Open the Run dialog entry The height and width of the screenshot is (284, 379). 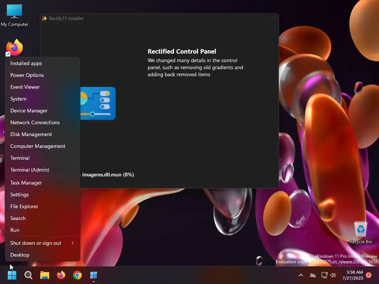tap(43, 230)
